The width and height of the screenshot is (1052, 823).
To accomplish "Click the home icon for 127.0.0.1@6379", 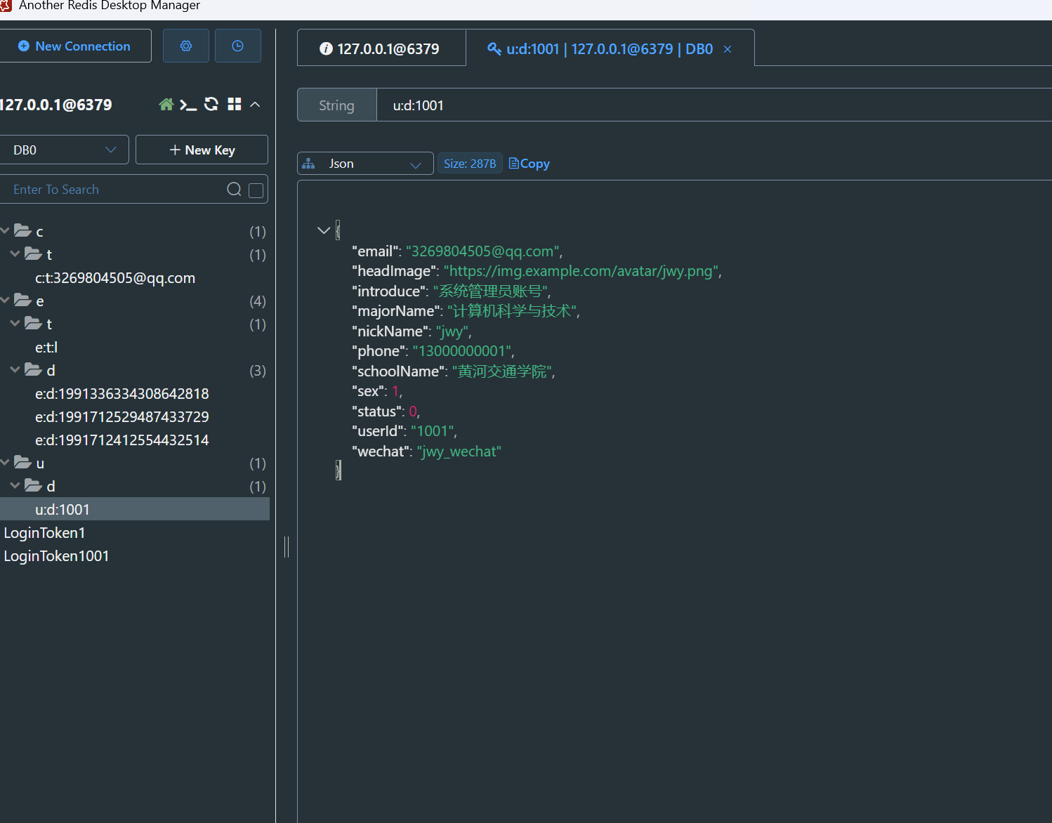I will click(x=166, y=105).
